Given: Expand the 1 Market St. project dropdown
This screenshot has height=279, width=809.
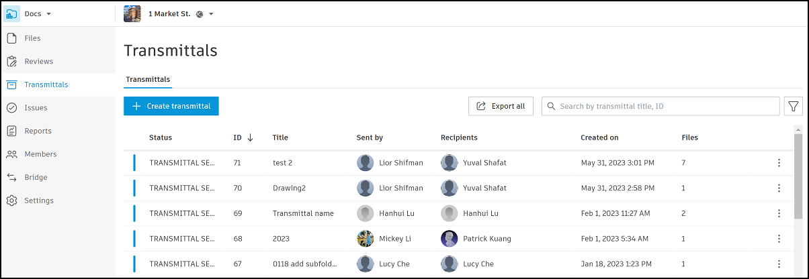Looking at the screenshot, I should coord(211,14).
